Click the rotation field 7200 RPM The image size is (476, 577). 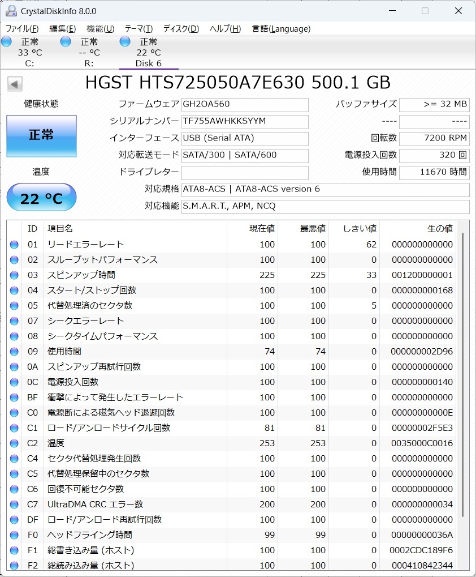(x=434, y=138)
